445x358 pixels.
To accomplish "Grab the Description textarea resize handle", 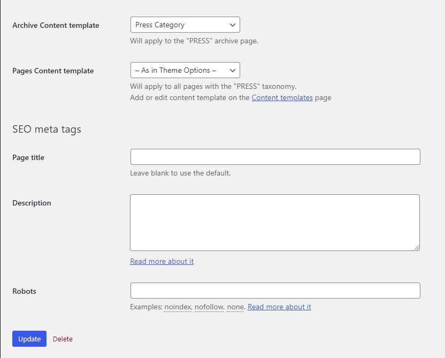I will point(417,248).
